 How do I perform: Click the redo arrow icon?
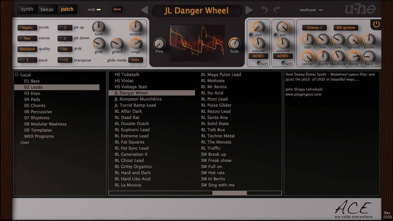[277, 10]
